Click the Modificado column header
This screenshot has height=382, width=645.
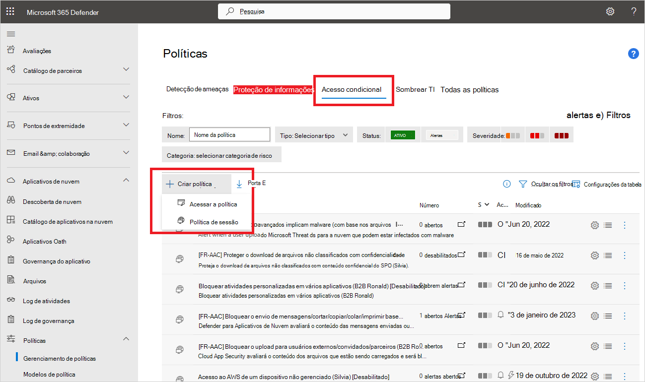coord(528,205)
